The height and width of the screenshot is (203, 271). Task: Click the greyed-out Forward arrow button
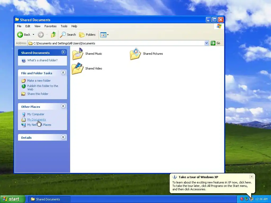[x=41, y=35]
